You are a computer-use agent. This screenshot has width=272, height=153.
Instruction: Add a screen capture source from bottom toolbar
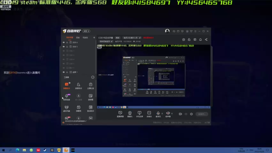click(x=120, y=114)
